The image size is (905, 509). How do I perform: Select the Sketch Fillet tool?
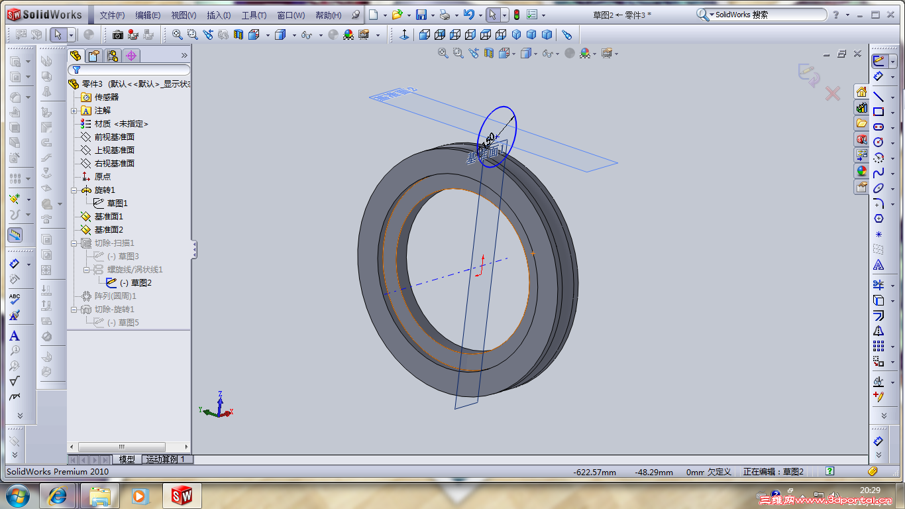pyautogui.click(x=878, y=203)
